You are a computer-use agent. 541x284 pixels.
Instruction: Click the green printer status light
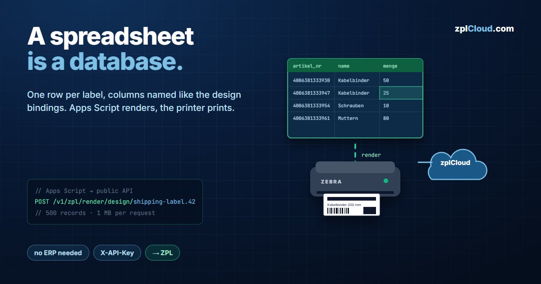point(386,181)
